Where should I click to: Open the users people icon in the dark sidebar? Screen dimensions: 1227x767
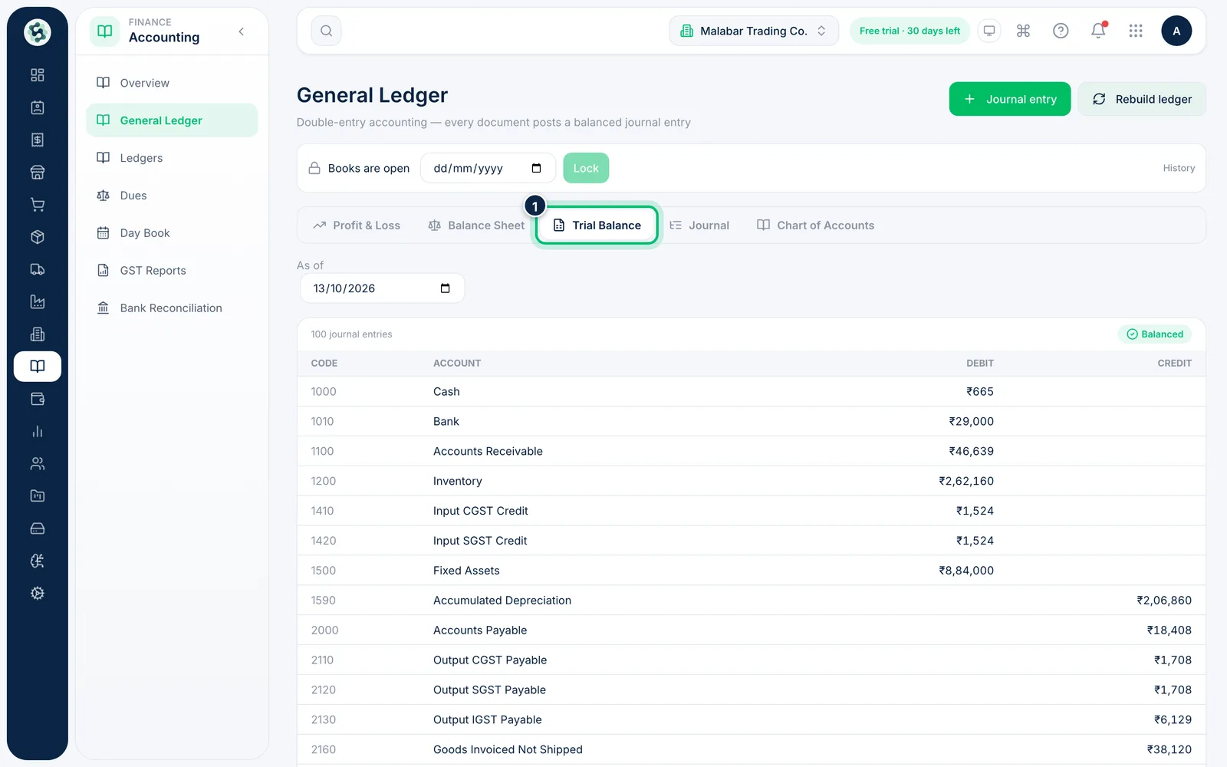tap(37, 463)
